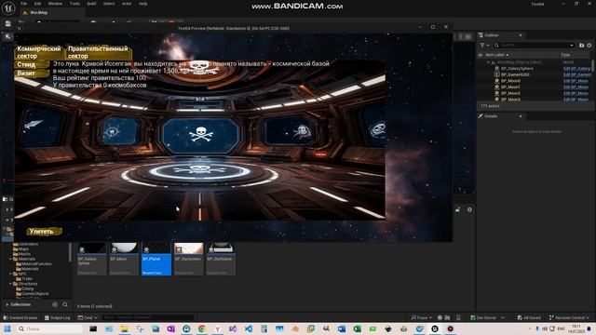Screen dimensions: 596x335
Task: Select the BP_StartGame asset thumbnail
Action: [x=221, y=259]
